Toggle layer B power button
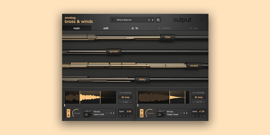This screenshot has width=270, height=135. 141,111
